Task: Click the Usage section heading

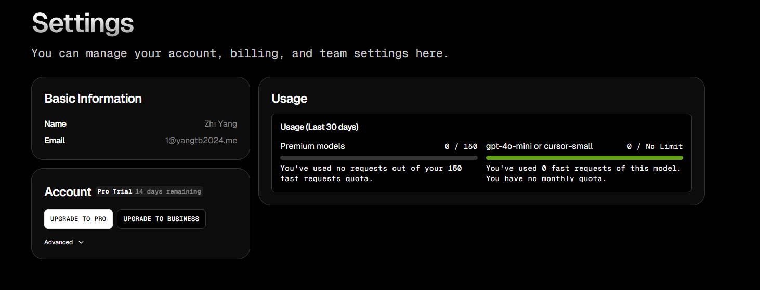Action: (290, 99)
